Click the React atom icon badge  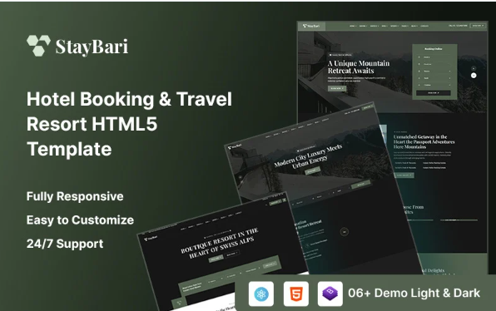(x=261, y=294)
